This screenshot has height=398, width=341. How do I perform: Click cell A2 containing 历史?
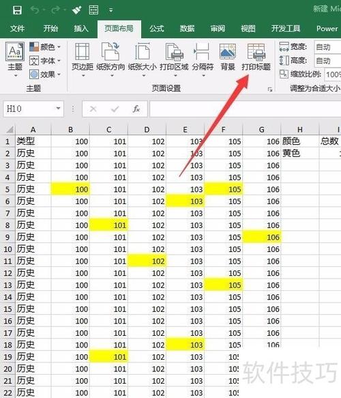(x=33, y=154)
